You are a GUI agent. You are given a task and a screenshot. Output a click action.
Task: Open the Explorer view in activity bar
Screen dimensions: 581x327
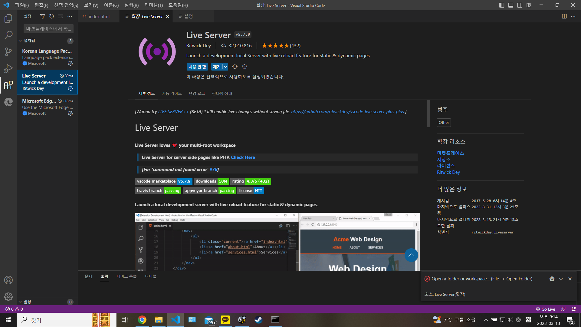pos(8,18)
